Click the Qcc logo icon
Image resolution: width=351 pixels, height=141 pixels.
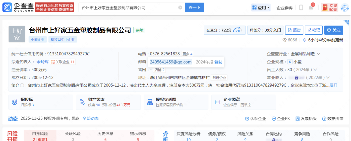coord(7,8)
